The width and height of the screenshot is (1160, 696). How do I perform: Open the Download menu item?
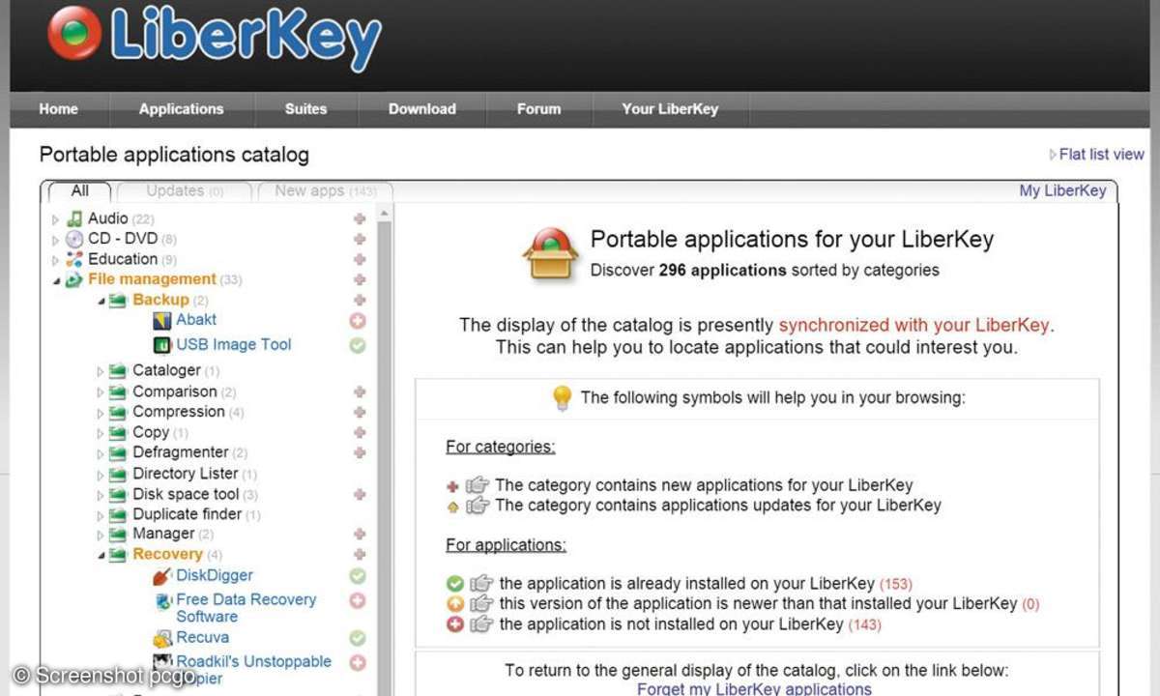421,109
